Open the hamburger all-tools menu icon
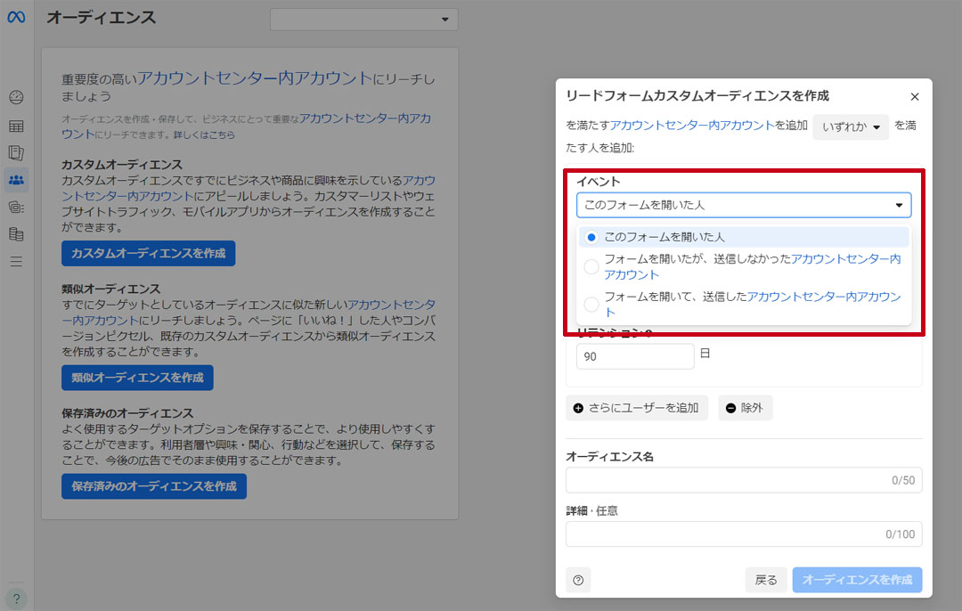Image resolution: width=962 pixels, height=611 pixels. click(x=16, y=262)
